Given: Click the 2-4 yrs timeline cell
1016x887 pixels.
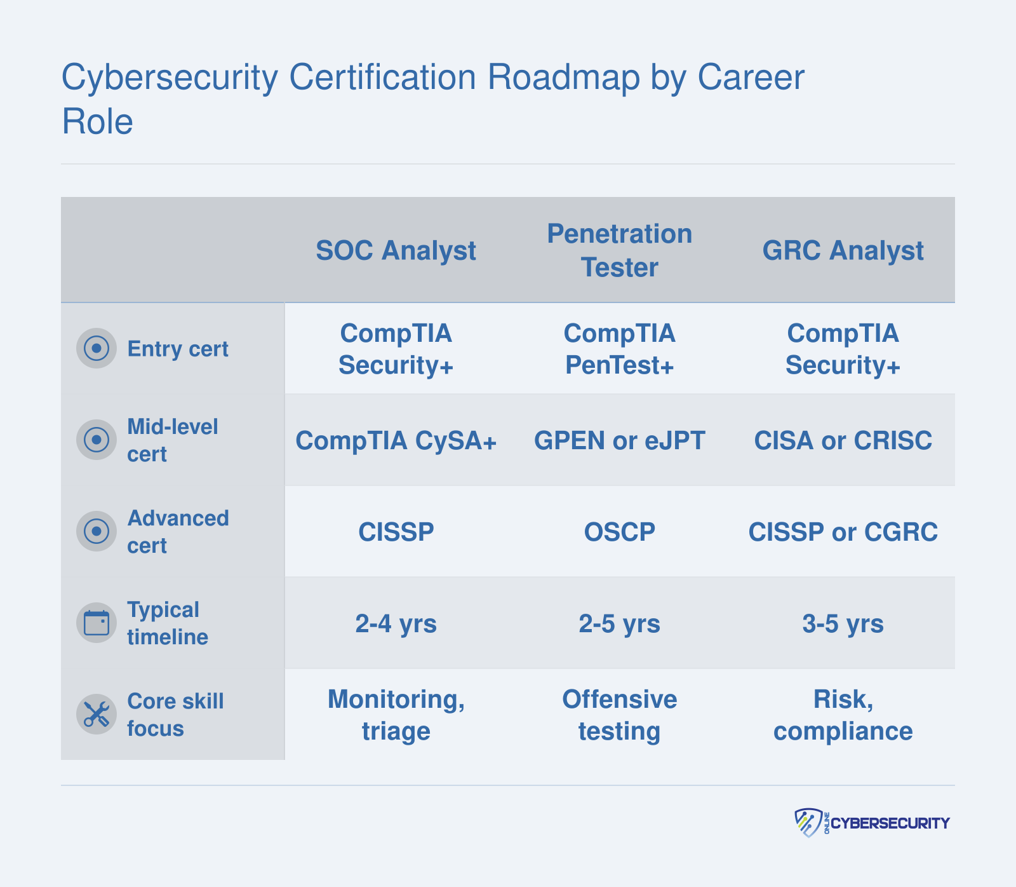Looking at the screenshot, I should [396, 623].
